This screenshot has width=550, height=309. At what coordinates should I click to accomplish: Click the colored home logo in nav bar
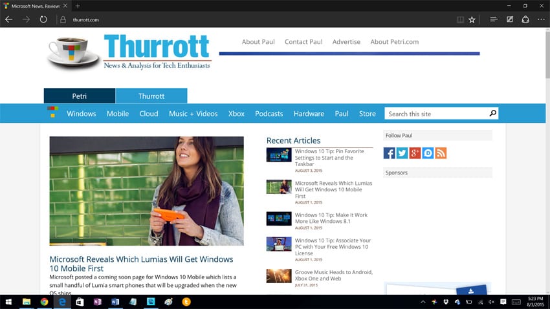click(x=52, y=112)
